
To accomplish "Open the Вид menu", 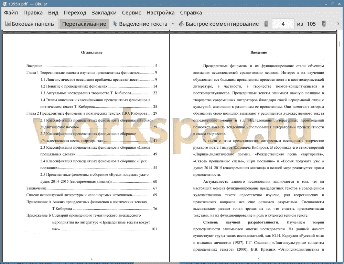I will [x=53, y=13].
